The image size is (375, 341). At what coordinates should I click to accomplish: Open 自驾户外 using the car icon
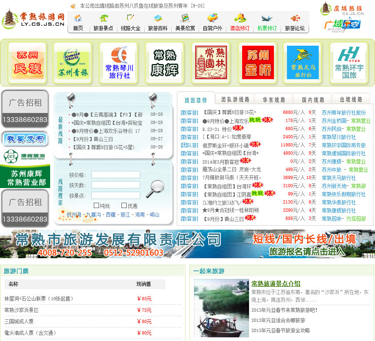[x=212, y=18]
